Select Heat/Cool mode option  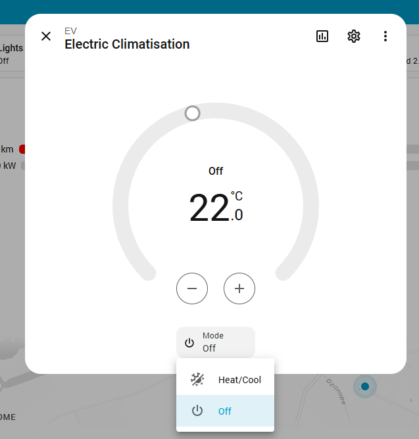(225, 380)
